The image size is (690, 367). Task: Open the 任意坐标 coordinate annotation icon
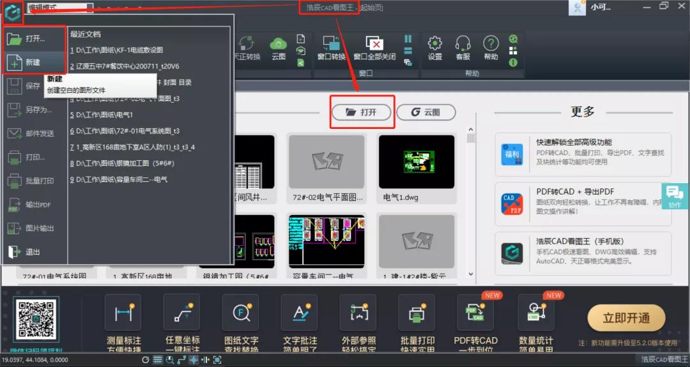click(182, 313)
